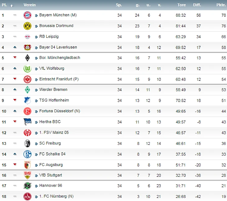Image resolution: width=227 pixels, height=201 pixels.
Task: Sort by the Tore column header
Action: (181, 5)
